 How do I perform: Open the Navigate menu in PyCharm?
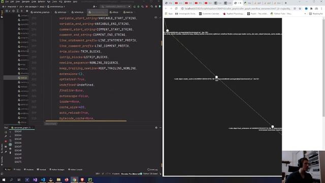pos(26,2)
